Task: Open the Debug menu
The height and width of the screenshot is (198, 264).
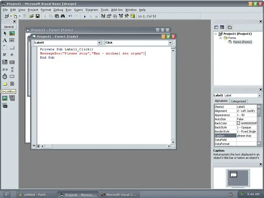Action: (58, 10)
